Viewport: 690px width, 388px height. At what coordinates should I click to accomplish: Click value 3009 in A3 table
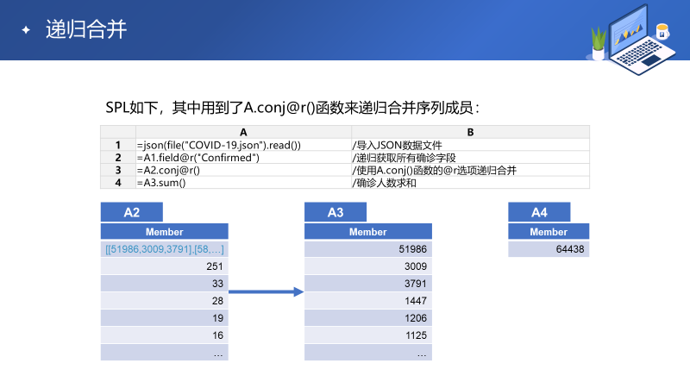click(x=368, y=266)
